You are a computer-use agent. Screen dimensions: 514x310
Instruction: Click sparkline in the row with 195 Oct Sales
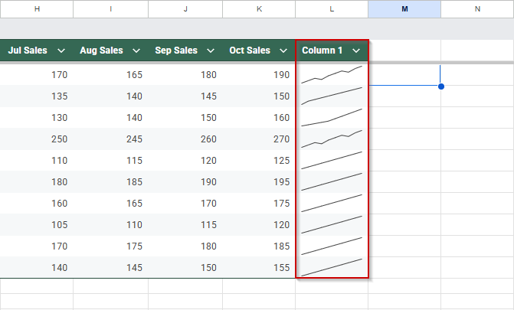pyautogui.click(x=332, y=182)
